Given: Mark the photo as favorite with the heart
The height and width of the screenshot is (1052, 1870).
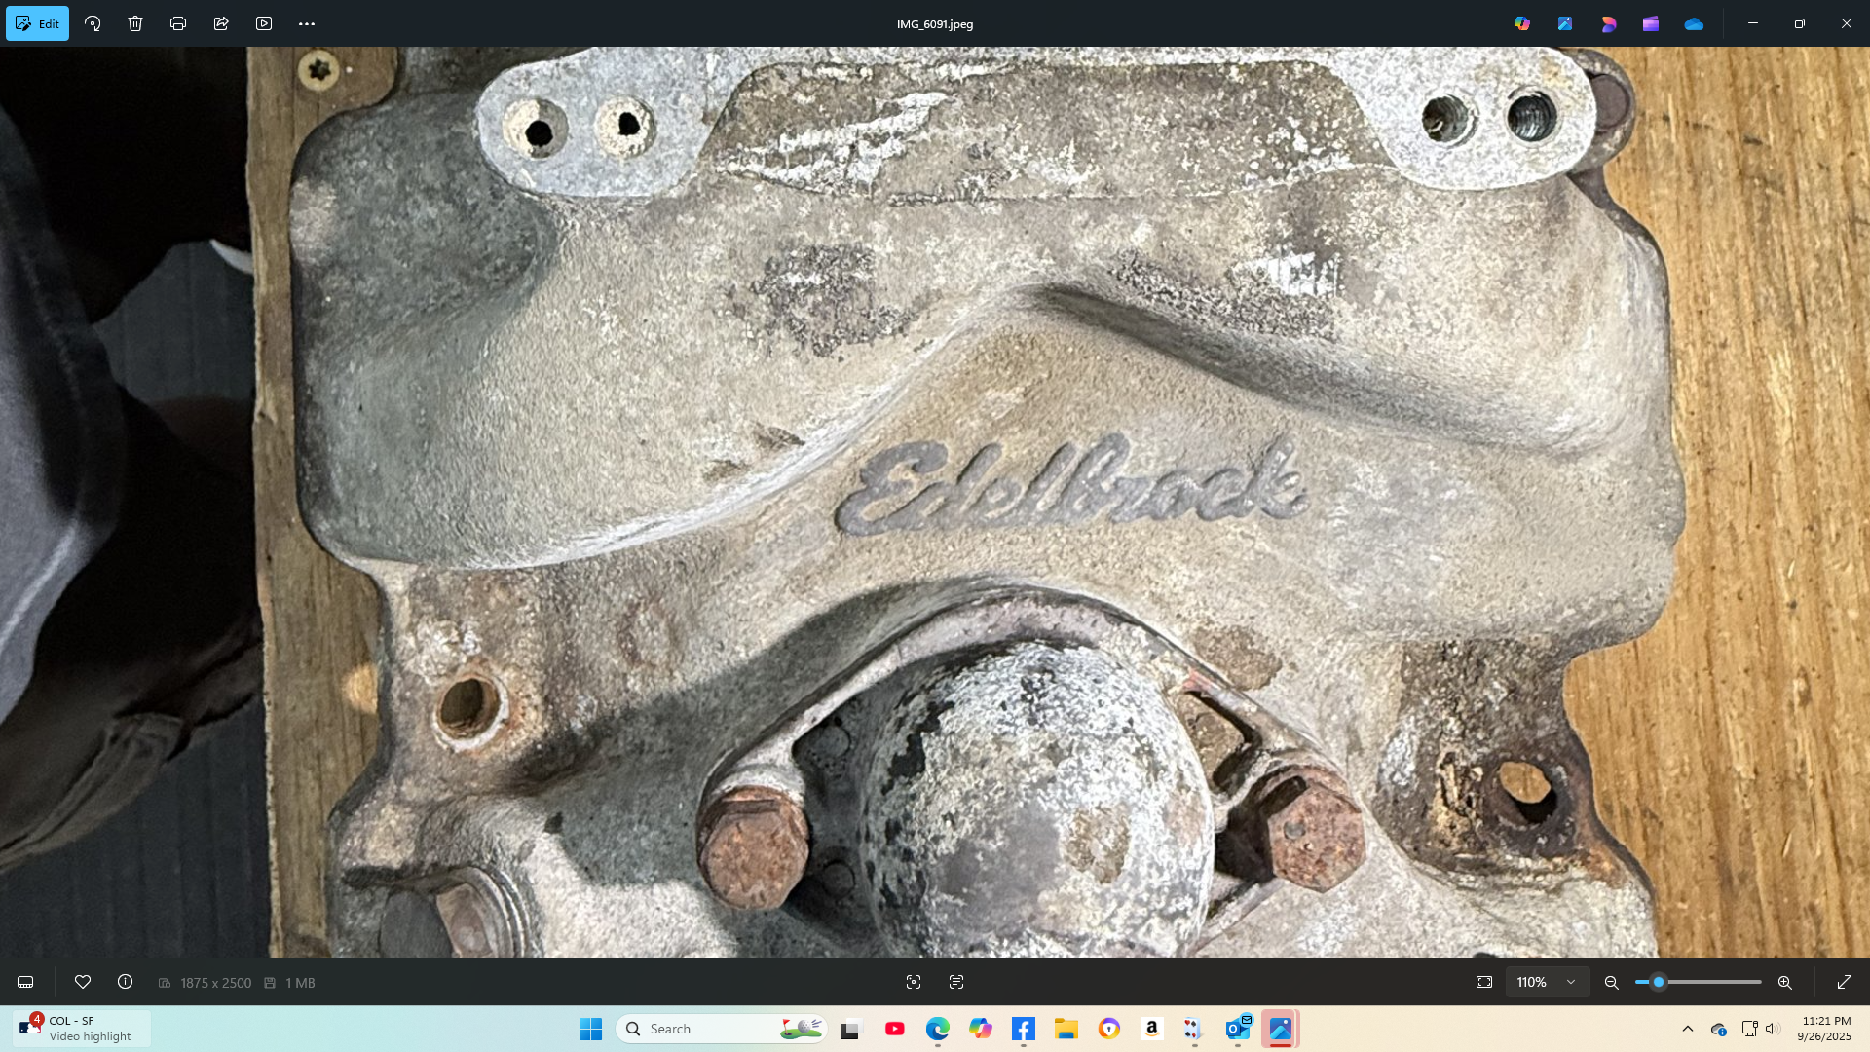Looking at the screenshot, I should [x=83, y=983].
